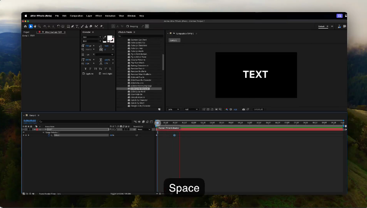Image resolution: width=367 pixels, height=208 pixels.
Task: Click the timeline zoom slider
Action: tap(160, 194)
